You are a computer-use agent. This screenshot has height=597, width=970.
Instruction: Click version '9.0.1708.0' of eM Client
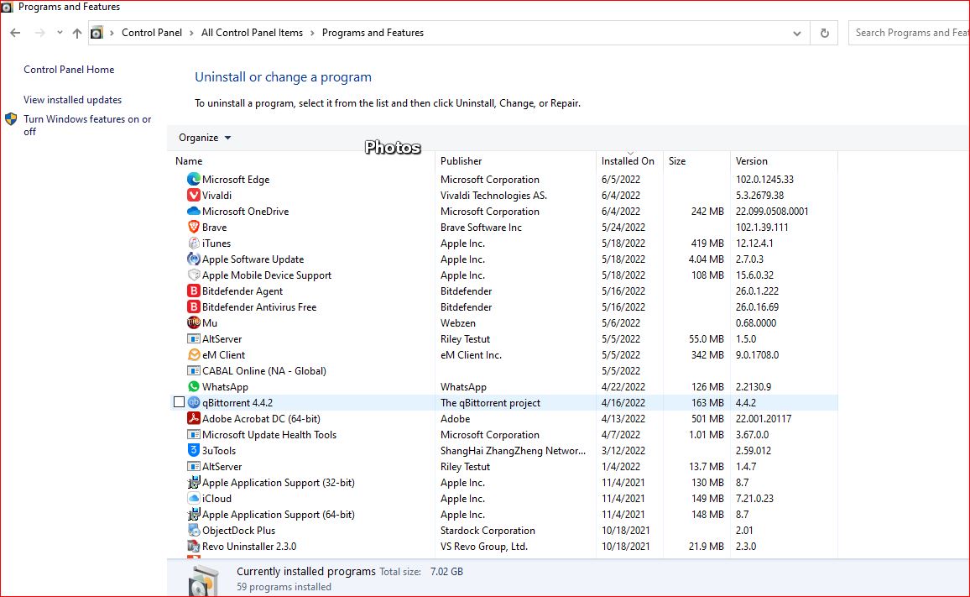point(757,355)
